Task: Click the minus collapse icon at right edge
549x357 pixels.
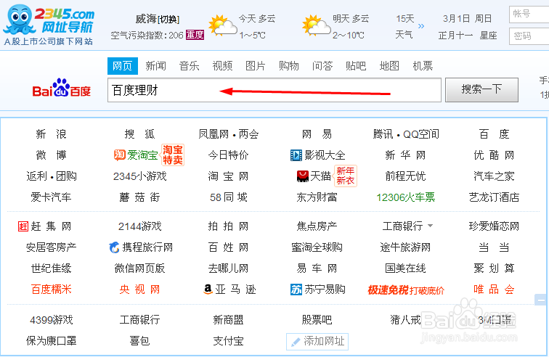Action: coord(541,300)
